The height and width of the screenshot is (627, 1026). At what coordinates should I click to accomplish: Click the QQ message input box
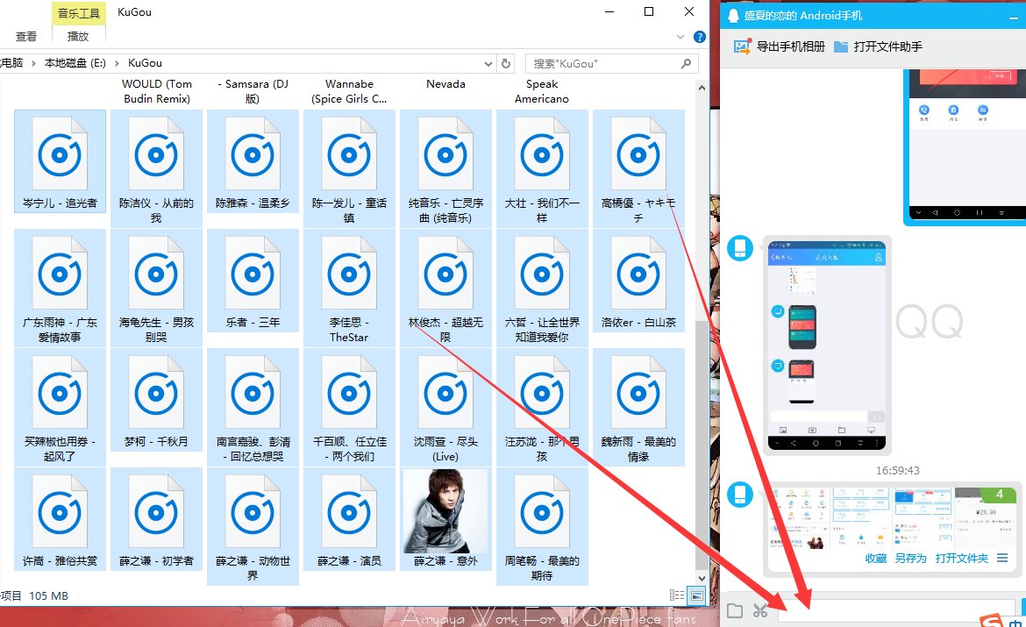click(898, 610)
